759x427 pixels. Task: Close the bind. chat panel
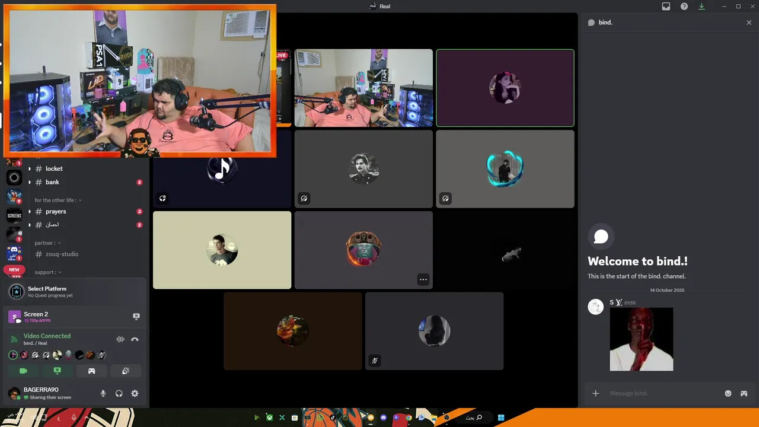tap(749, 23)
